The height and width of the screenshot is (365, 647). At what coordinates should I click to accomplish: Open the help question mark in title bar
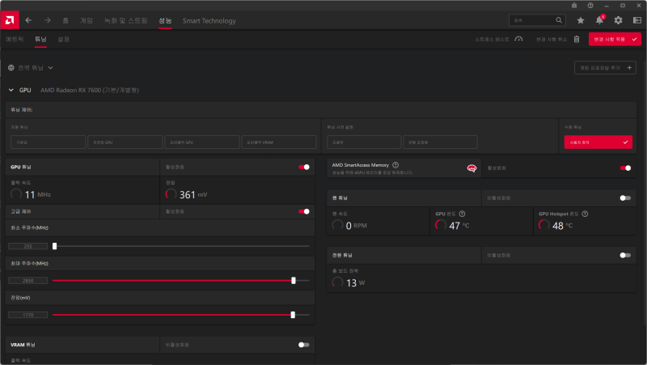click(x=590, y=6)
